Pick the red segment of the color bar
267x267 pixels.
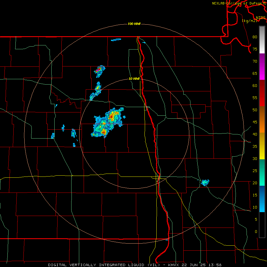(x=262, y=93)
